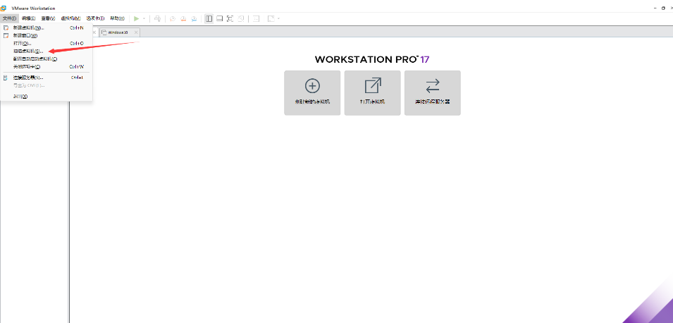Click the green power on play icon

tap(137, 18)
